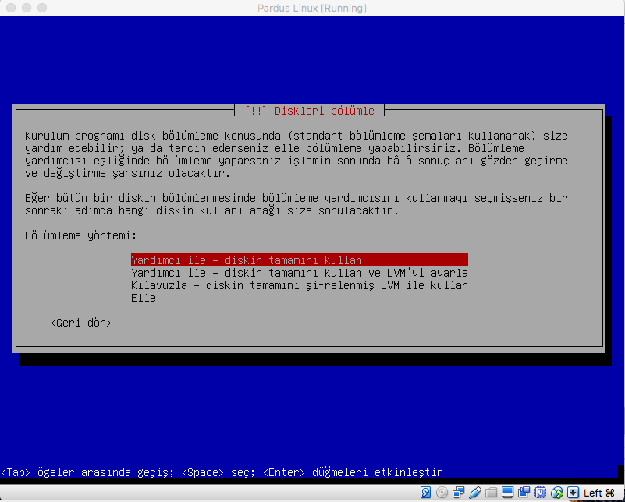
Task: Click the mouse integration status icon
Action: click(557, 493)
